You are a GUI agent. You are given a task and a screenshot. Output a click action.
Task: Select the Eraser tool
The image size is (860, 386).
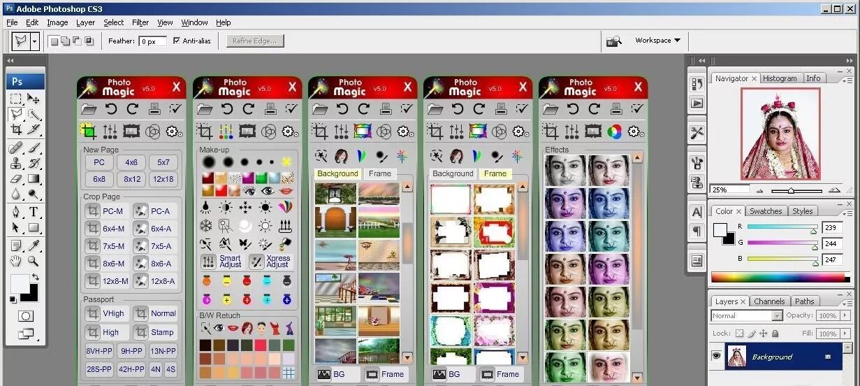point(16,179)
